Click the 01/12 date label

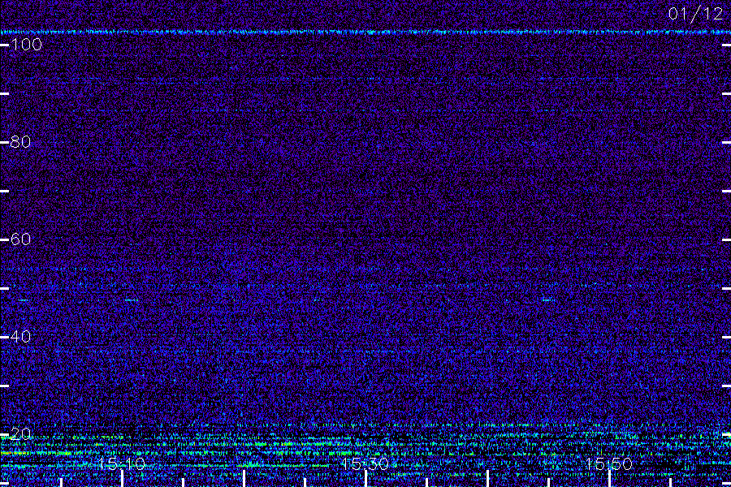(x=695, y=14)
